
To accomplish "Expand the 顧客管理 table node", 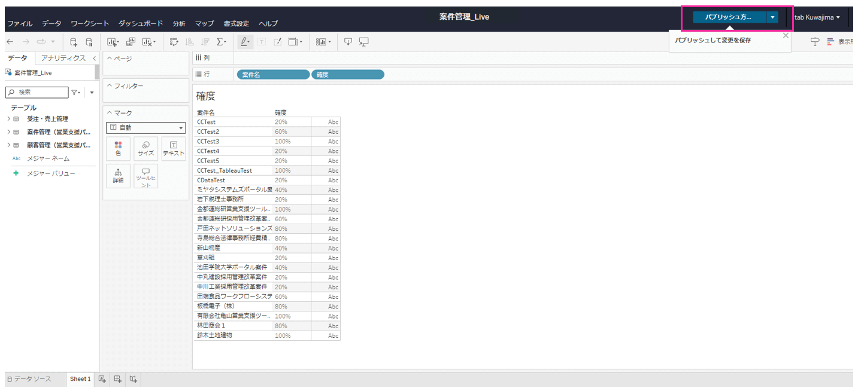I will tap(8, 145).
